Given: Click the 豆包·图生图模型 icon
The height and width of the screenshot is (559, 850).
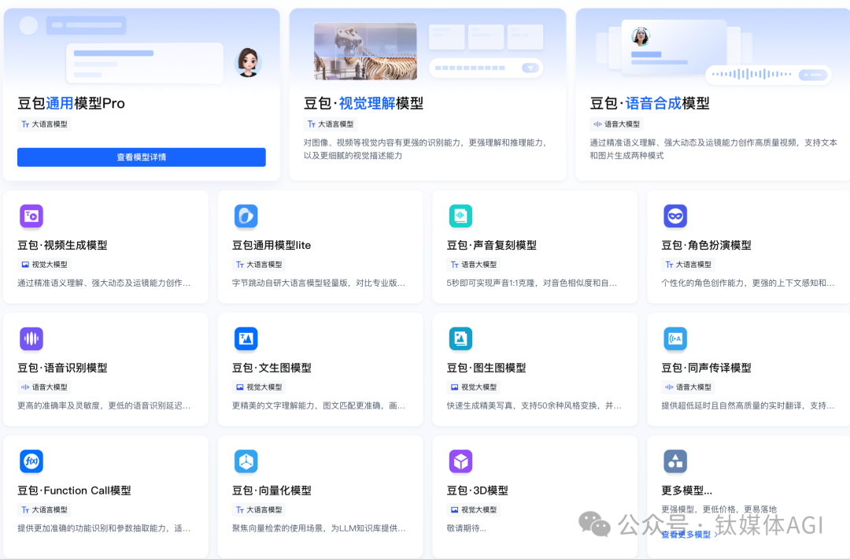Looking at the screenshot, I should click(x=460, y=339).
